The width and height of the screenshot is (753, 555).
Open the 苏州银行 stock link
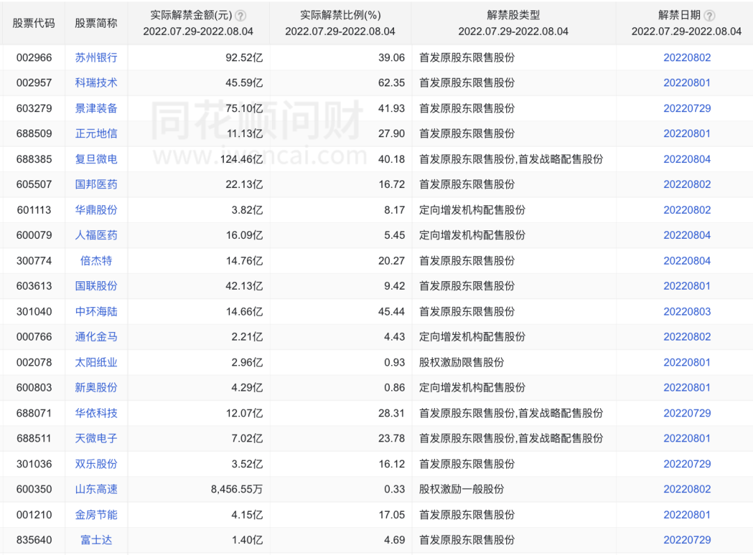[x=96, y=58]
